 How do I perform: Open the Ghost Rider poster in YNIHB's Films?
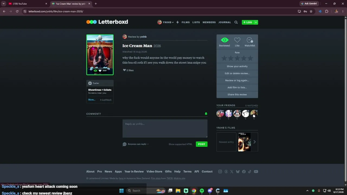pos(245,142)
